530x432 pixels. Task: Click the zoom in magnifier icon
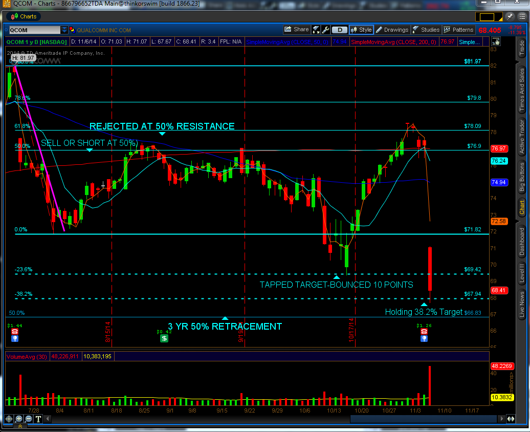[18, 419]
